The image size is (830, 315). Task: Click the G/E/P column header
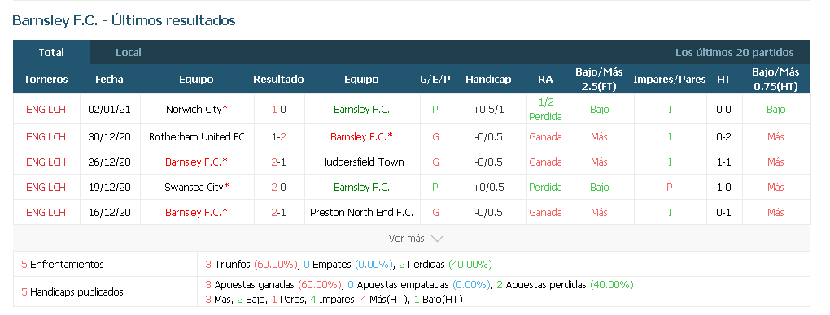pos(435,80)
